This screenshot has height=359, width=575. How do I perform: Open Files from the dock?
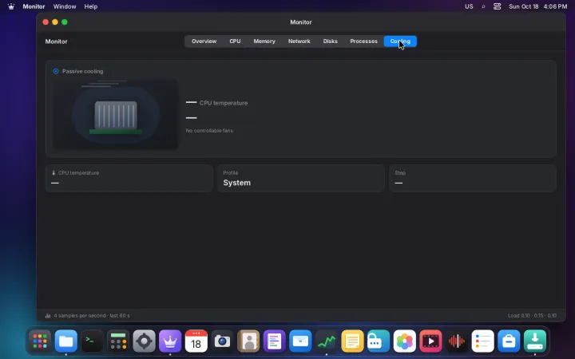[x=66, y=341]
